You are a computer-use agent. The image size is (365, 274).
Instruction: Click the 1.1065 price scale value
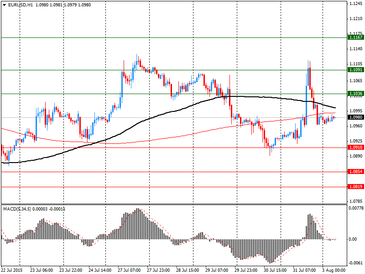point(356,81)
